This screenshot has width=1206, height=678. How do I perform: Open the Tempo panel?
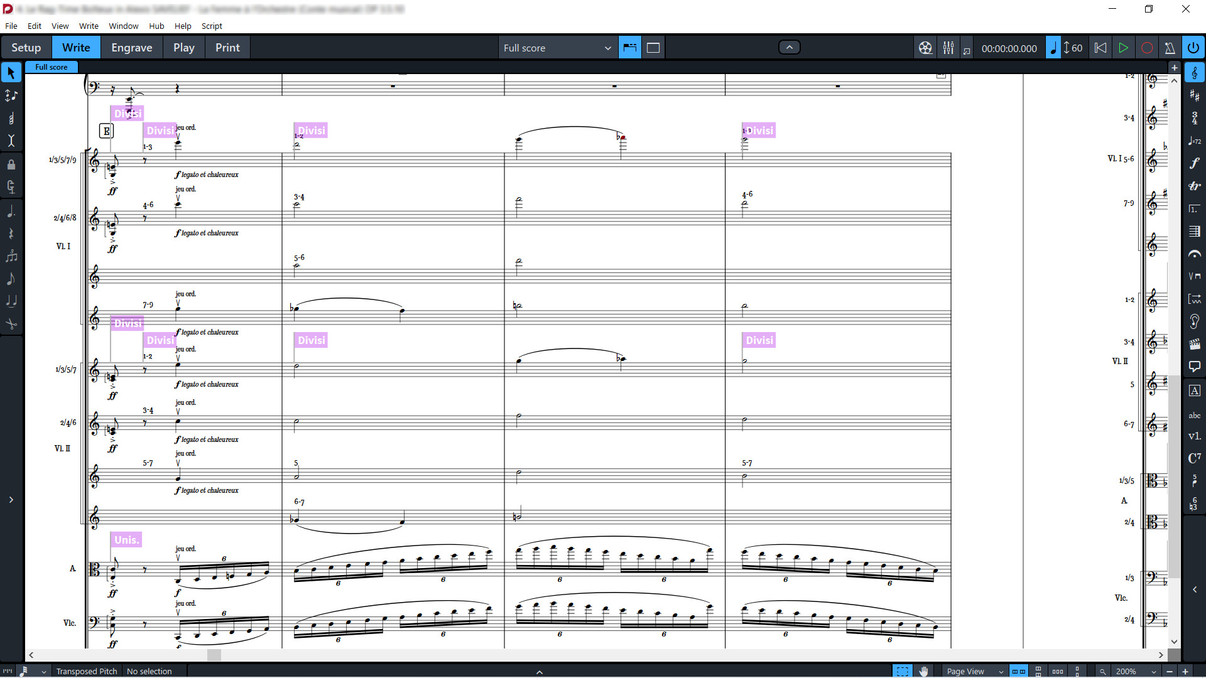click(x=1194, y=141)
